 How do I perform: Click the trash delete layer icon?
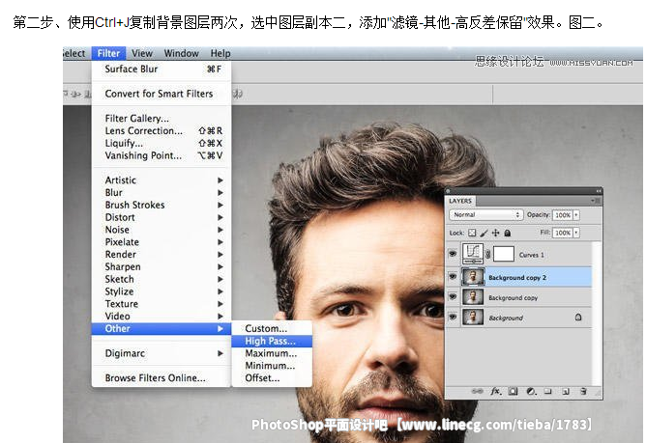(583, 391)
